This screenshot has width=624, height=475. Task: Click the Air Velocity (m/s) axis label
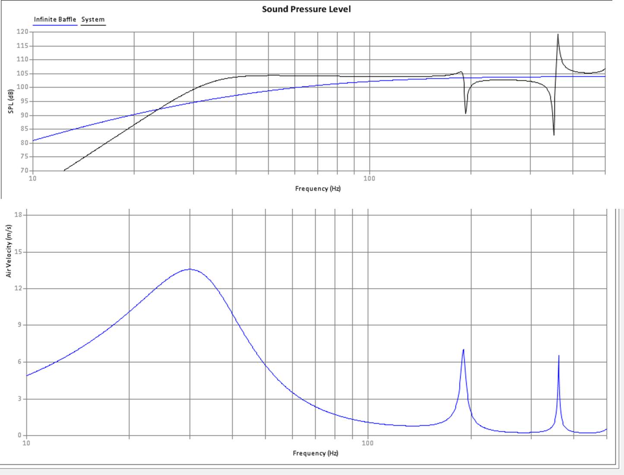coord(9,251)
